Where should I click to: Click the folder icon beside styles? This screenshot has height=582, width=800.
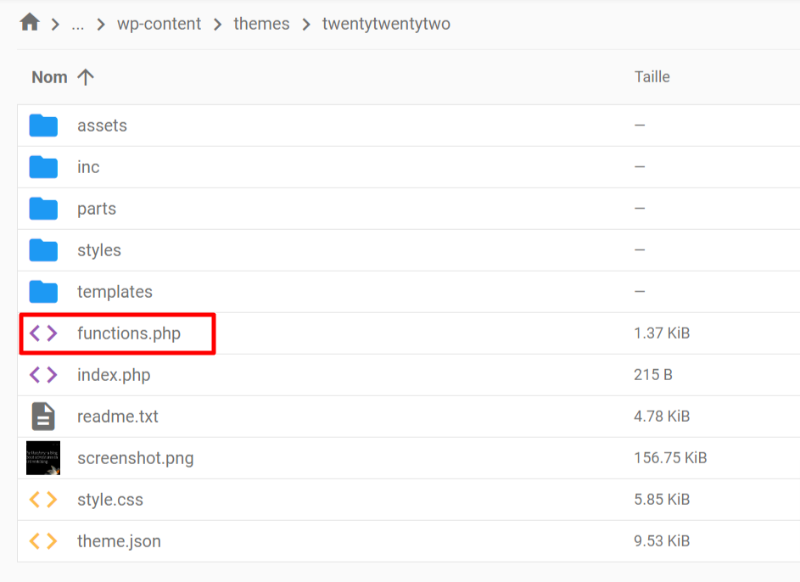[43, 249]
